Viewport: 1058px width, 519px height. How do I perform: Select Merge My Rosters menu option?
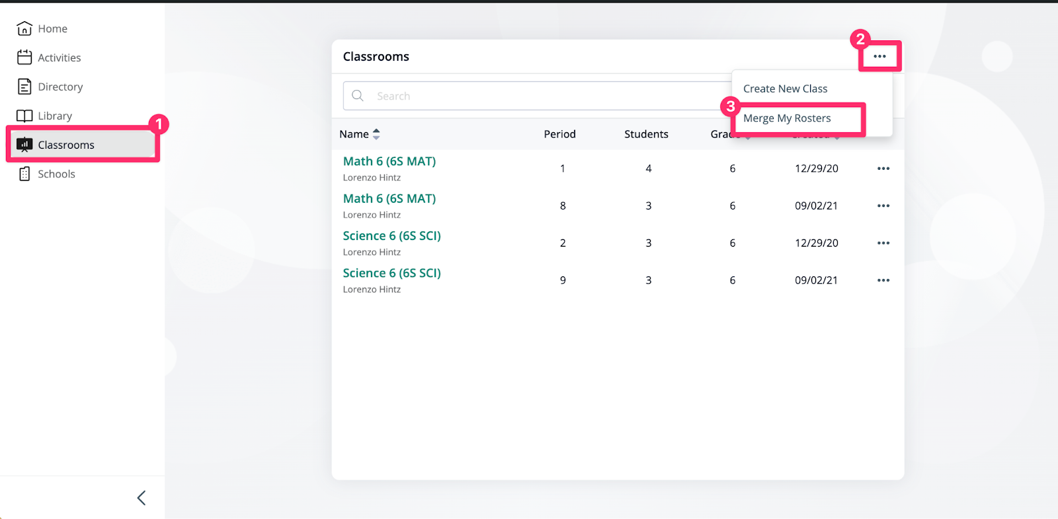pos(787,118)
